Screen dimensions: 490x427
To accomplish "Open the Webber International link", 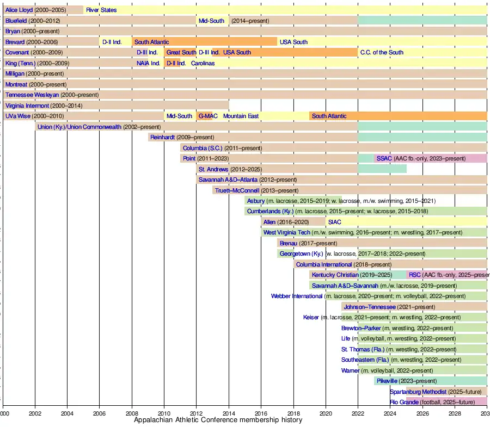I will click(x=297, y=296).
